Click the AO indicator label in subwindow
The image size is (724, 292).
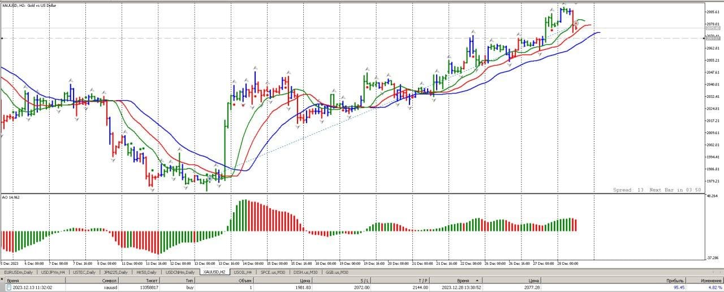pos(11,197)
